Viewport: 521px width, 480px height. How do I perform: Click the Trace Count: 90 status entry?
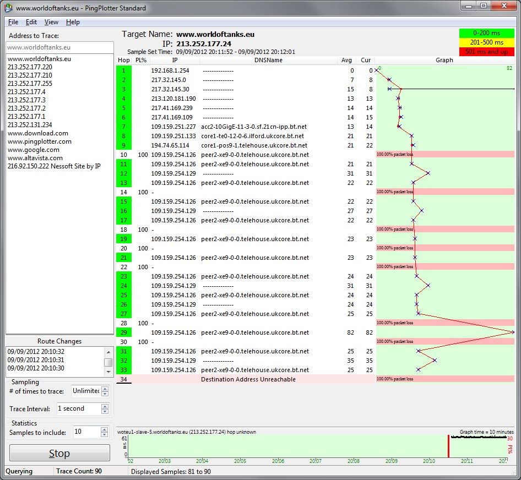coord(79,471)
